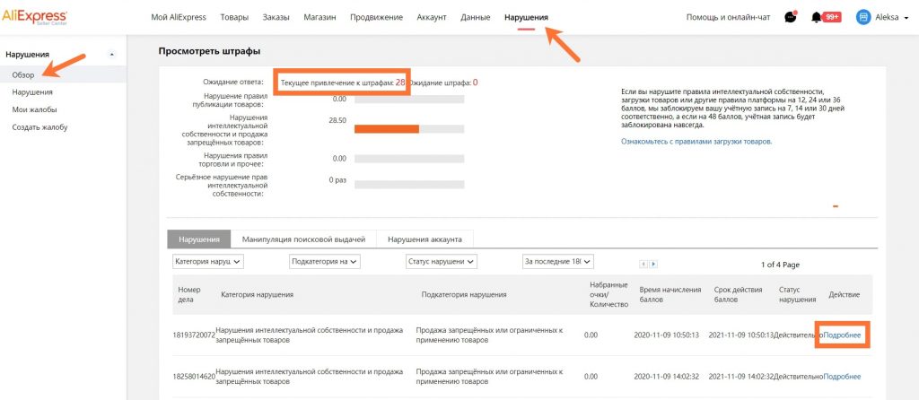Click case number 18258014620
The height and width of the screenshot is (400, 919).
click(194, 377)
